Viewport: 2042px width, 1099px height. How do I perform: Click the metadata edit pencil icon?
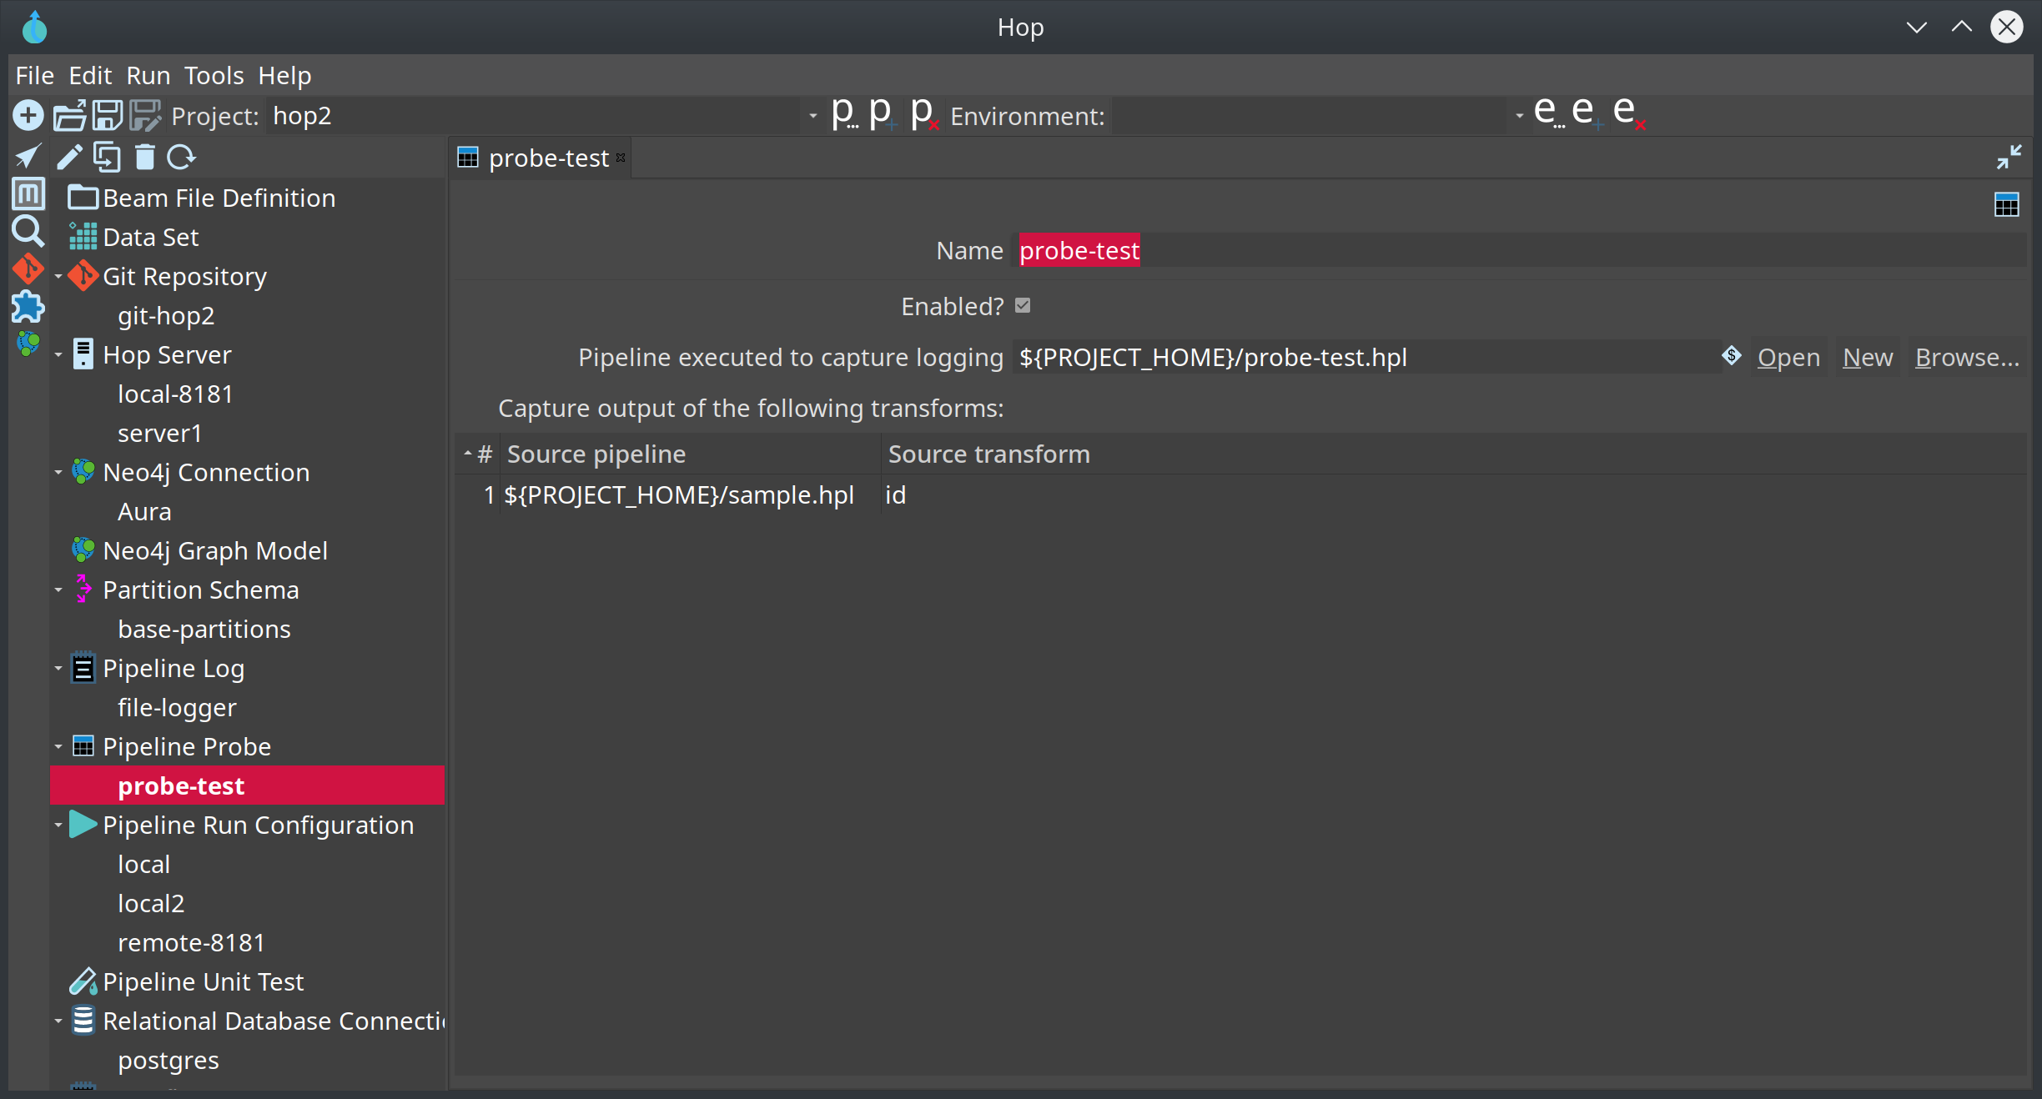(x=69, y=157)
